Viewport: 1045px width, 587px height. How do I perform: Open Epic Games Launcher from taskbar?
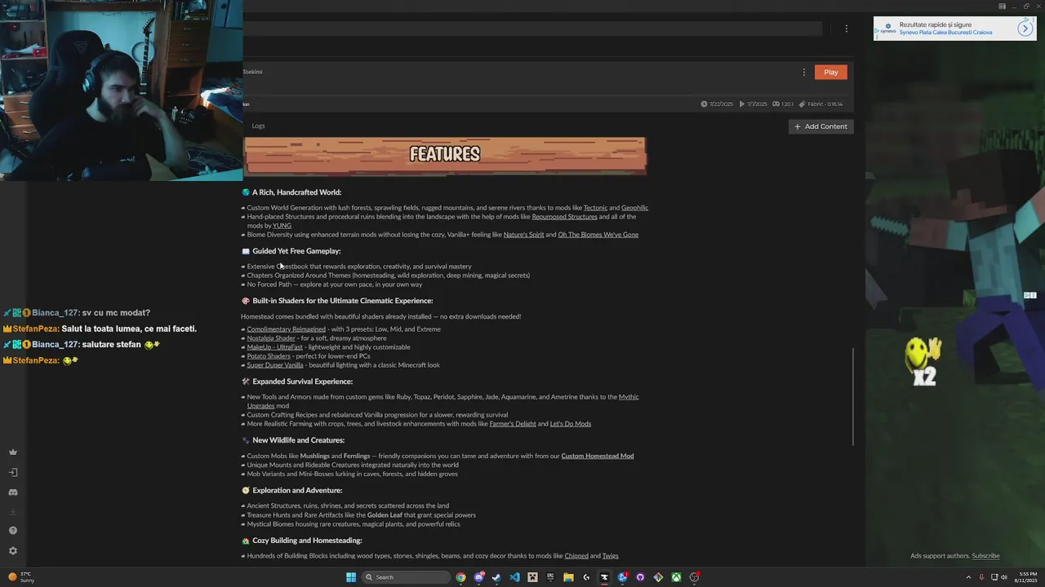pos(550,577)
